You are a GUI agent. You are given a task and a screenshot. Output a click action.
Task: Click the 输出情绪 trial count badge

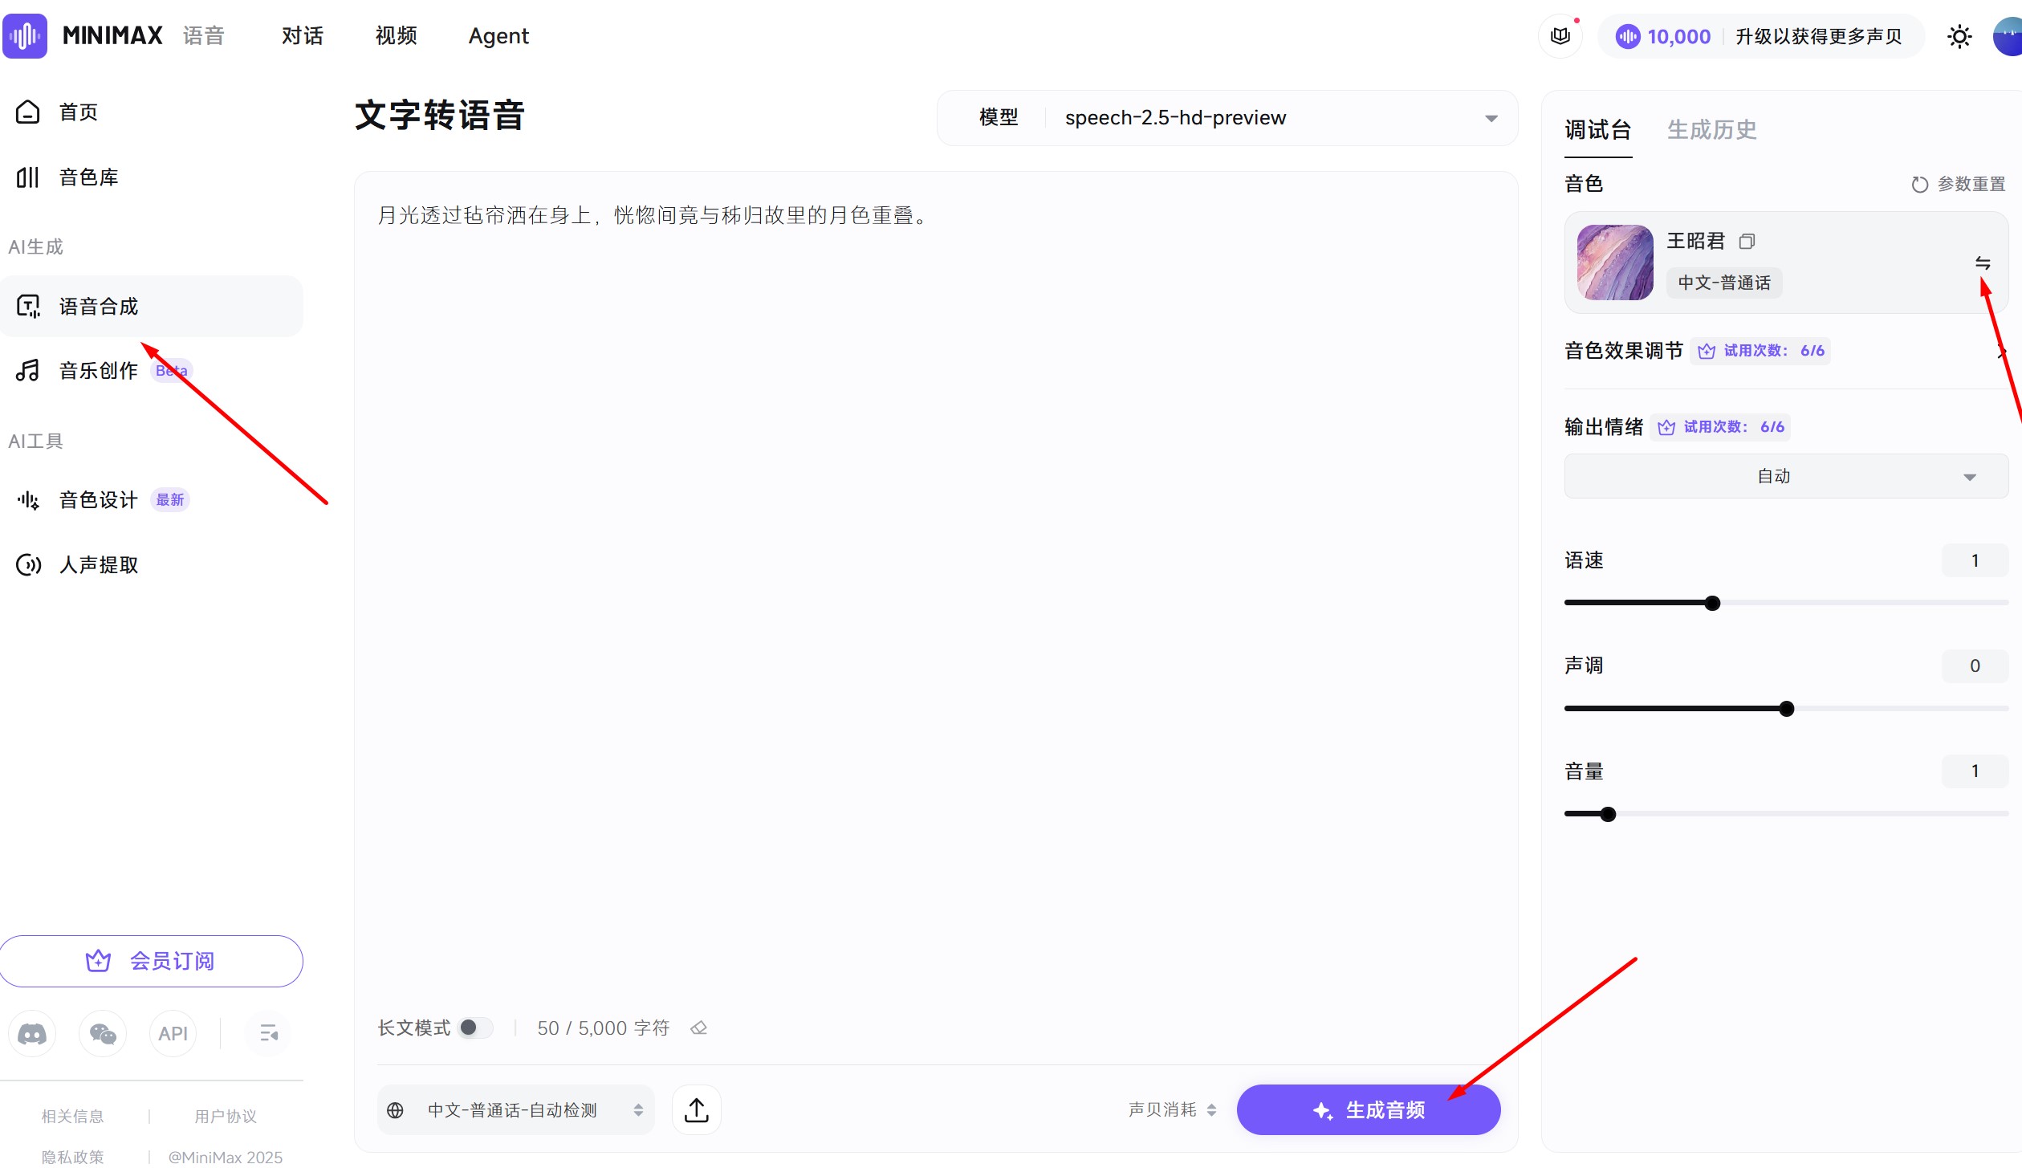[x=1720, y=427]
